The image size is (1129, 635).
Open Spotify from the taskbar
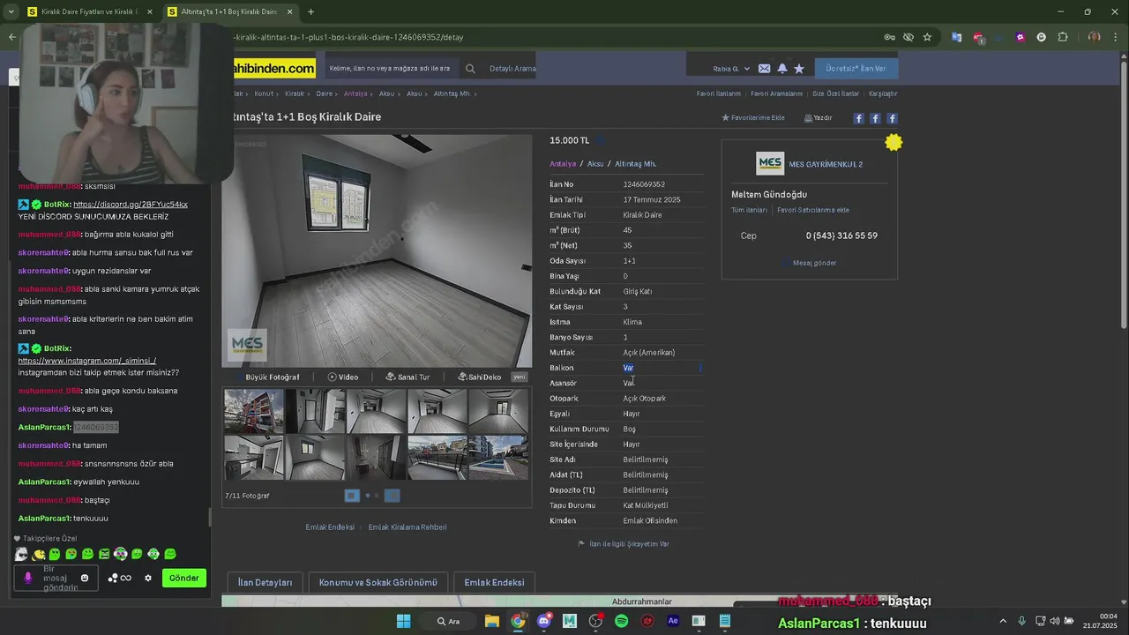tap(622, 621)
